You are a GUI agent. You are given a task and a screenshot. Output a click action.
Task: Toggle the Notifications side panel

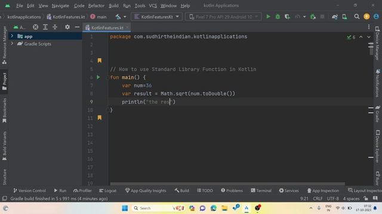(378, 83)
